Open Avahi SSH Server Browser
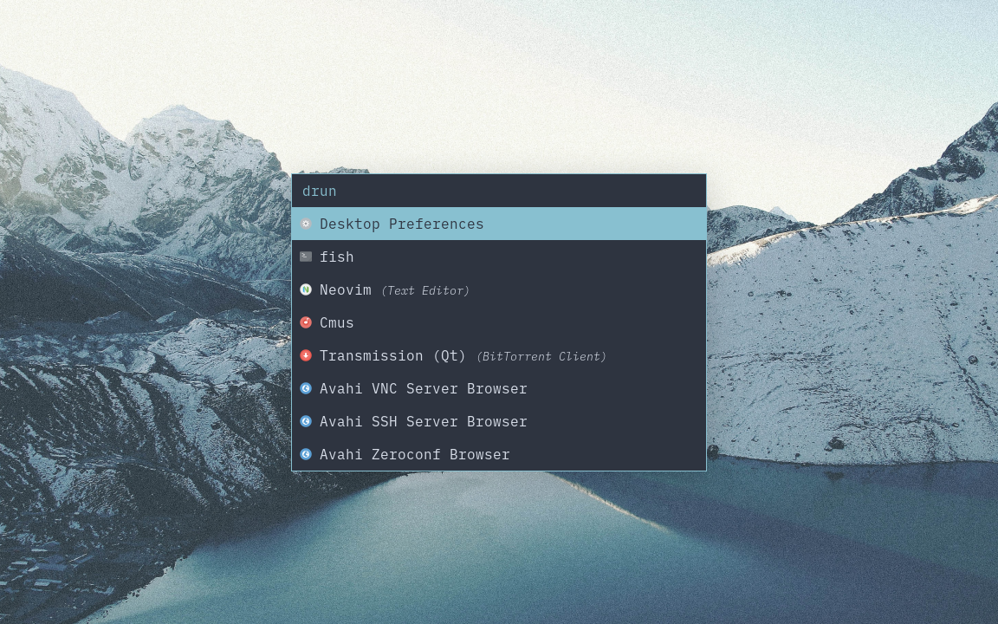The width and height of the screenshot is (998, 624). coord(424,421)
